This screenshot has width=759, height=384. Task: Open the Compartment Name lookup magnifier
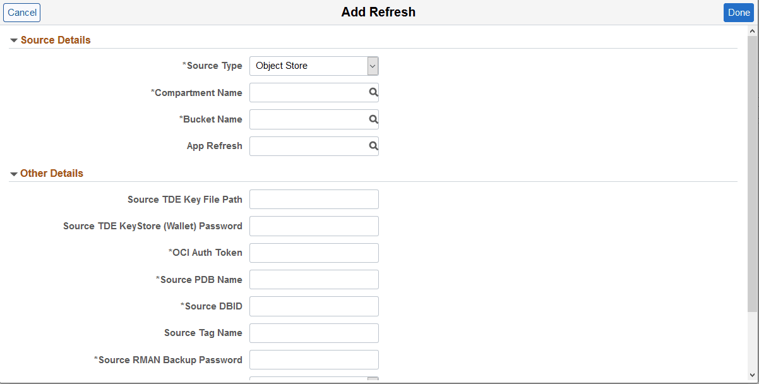click(373, 92)
